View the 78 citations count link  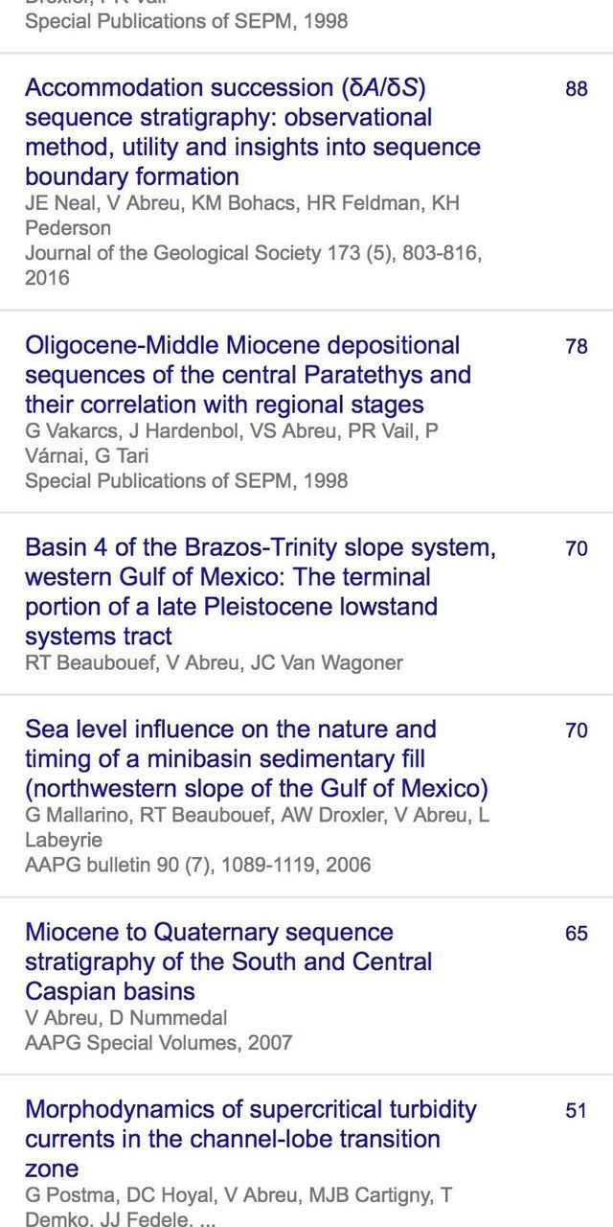click(x=576, y=347)
